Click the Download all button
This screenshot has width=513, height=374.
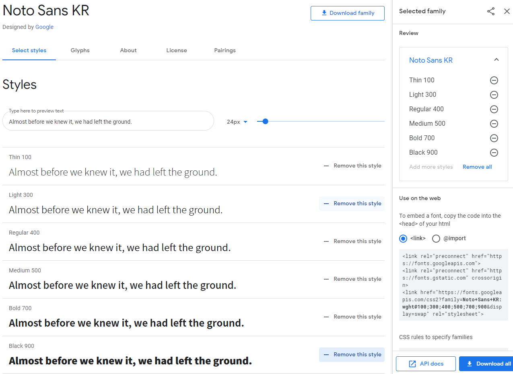[x=486, y=364]
